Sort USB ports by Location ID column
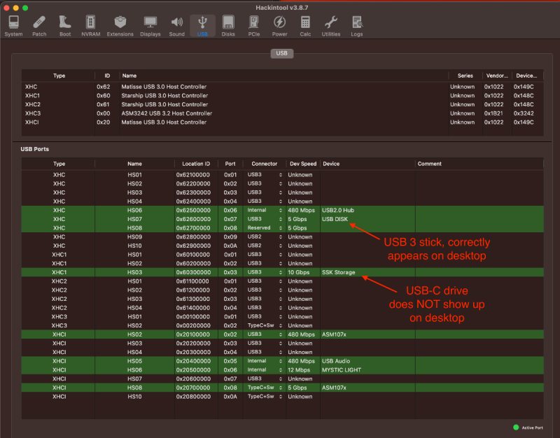 coord(195,164)
